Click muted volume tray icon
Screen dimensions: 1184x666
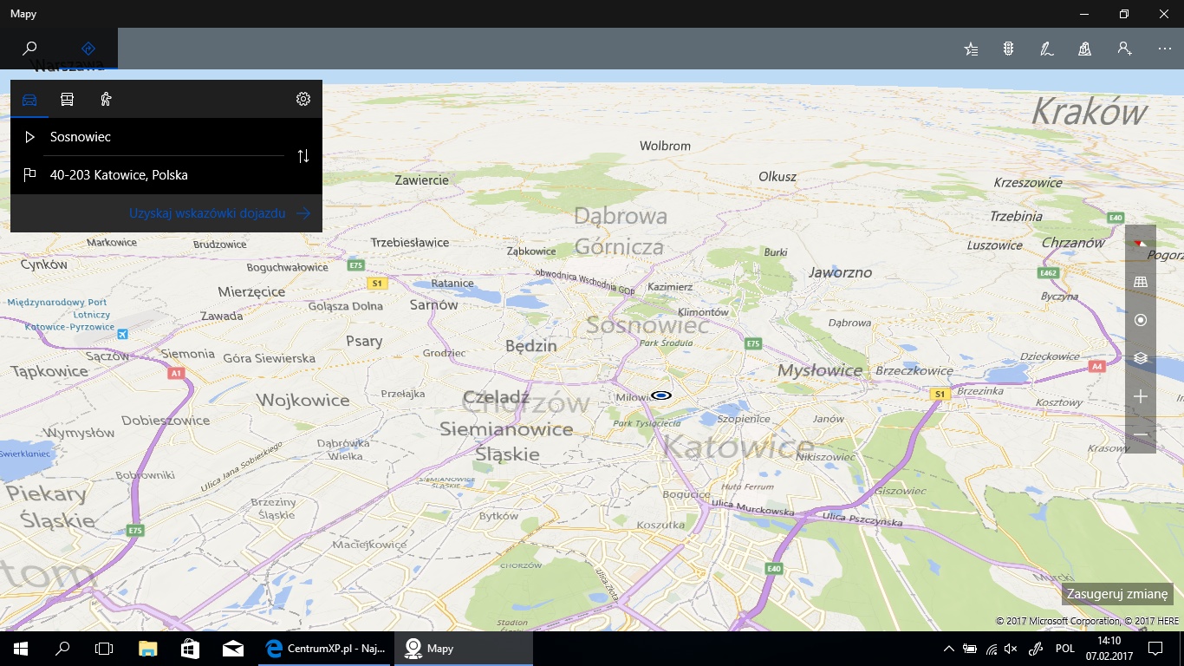[x=1012, y=649]
